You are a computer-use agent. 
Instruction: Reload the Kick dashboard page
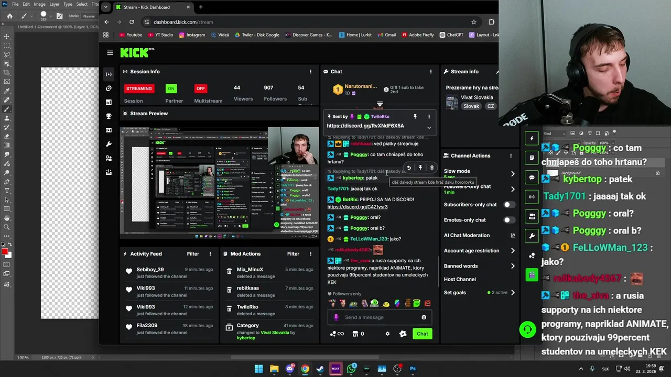[x=132, y=22]
